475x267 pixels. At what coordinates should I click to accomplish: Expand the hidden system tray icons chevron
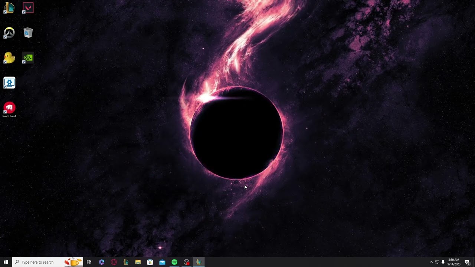[x=431, y=262]
